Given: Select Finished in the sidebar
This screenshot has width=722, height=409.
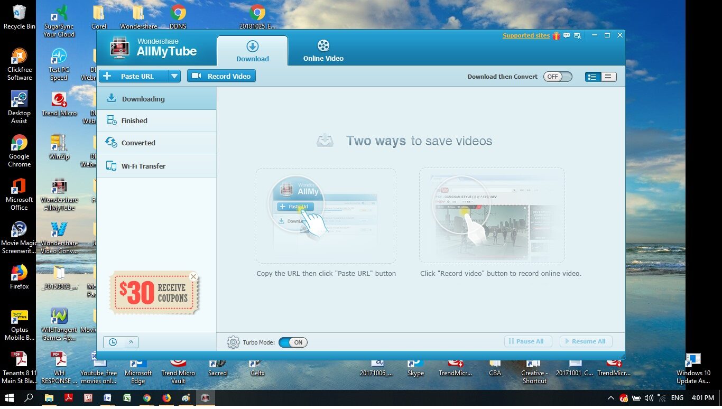Looking at the screenshot, I should point(156,121).
